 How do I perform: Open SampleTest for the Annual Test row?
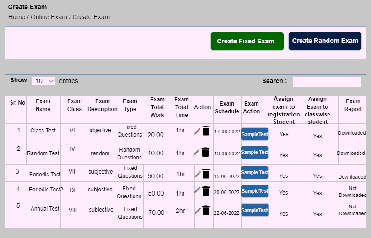255,210
